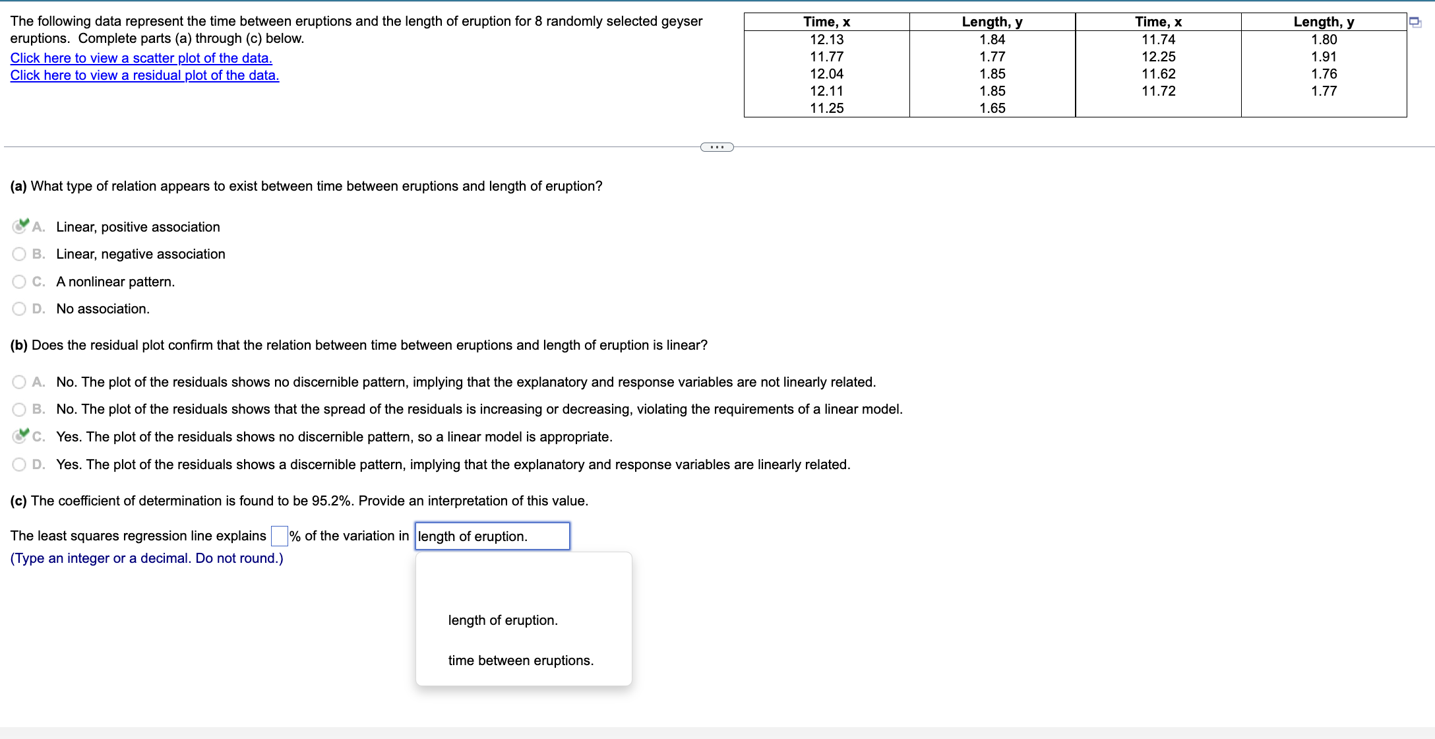Select part b option A radio button
Screen dimensions: 1435x739
[x=19, y=382]
